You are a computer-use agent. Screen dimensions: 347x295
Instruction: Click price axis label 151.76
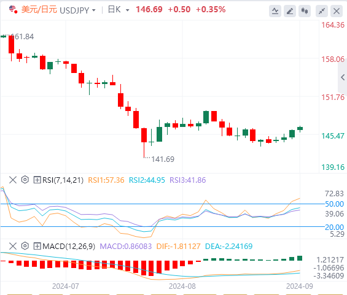(333, 98)
